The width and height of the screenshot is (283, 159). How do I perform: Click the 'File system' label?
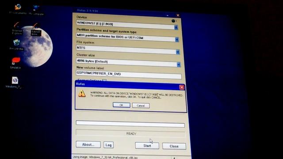click(x=85, y=42)
